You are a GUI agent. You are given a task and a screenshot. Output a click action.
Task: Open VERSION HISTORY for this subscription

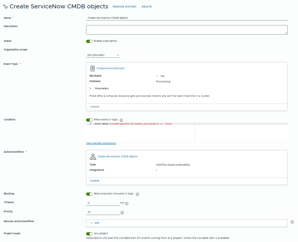pyautogui.click(x=124, y=7)
